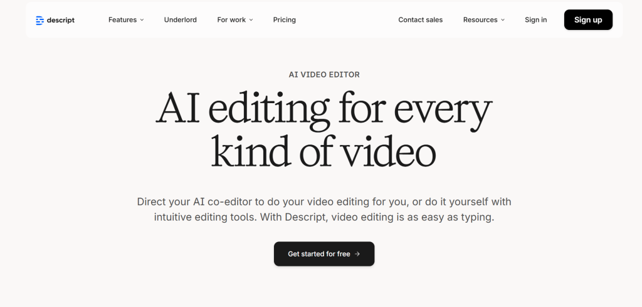The height and width of the screenshot is (307, 642).
Task: Click the descript wordmark text
Action: click(61, 20)
